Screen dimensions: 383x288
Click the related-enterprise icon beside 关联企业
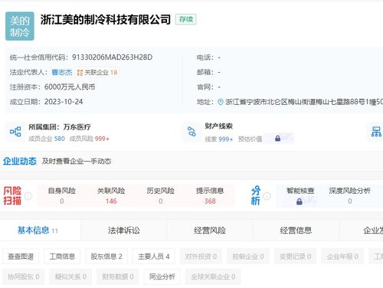80,73
